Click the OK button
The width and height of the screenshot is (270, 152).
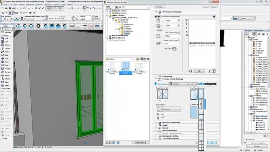point(212,143)
